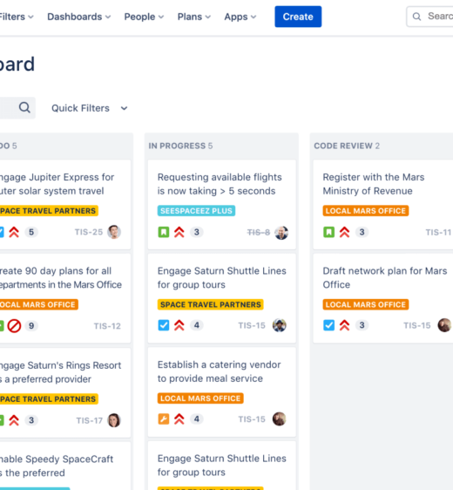Click assignee avatar on TIS-25 card

[114, 232]
